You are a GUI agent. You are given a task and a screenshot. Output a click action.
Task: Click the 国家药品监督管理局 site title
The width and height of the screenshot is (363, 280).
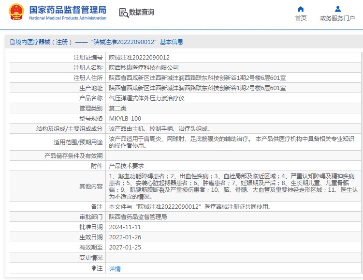68,9
